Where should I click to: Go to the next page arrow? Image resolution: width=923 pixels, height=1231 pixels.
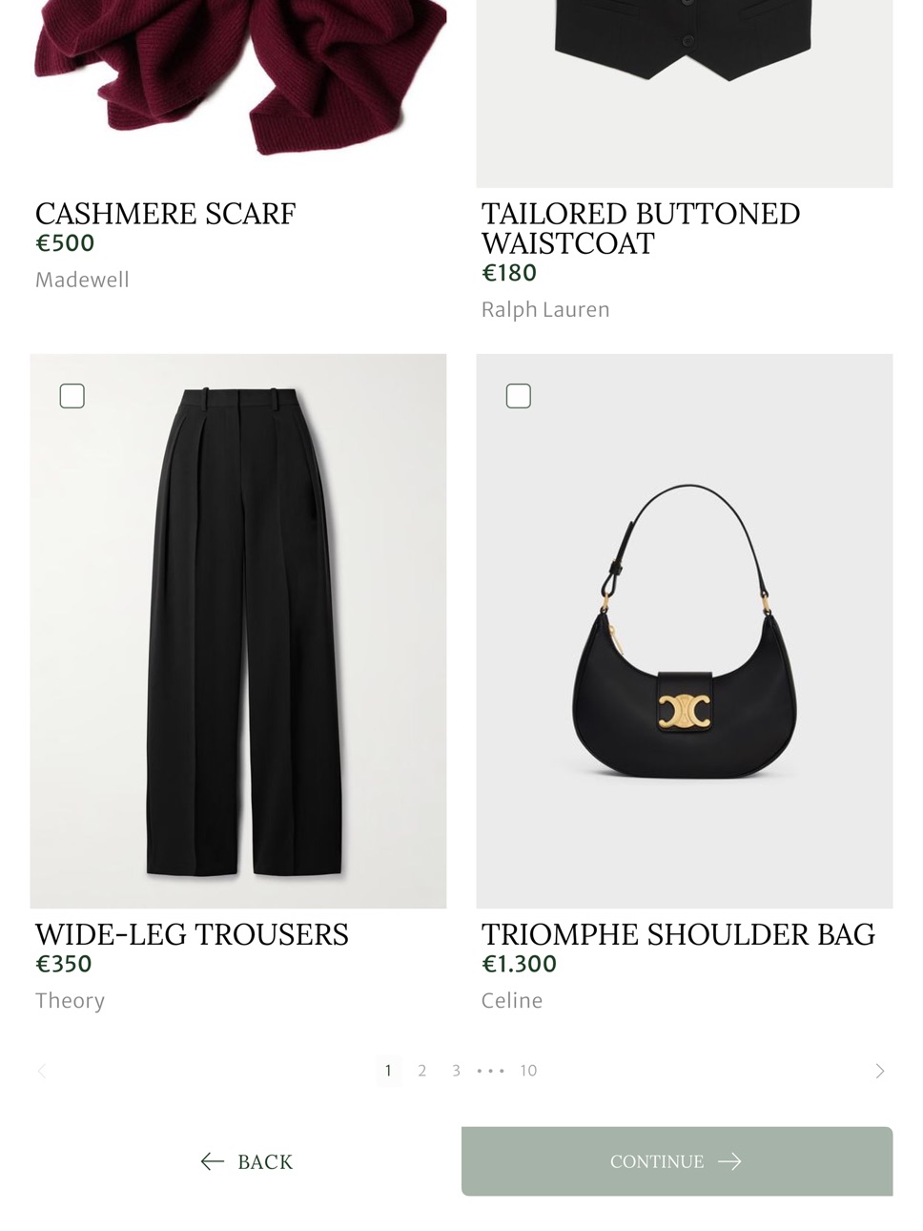(879, 1071)
